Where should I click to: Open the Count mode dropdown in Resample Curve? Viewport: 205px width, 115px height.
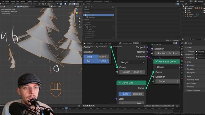click(x=168, y=67)
